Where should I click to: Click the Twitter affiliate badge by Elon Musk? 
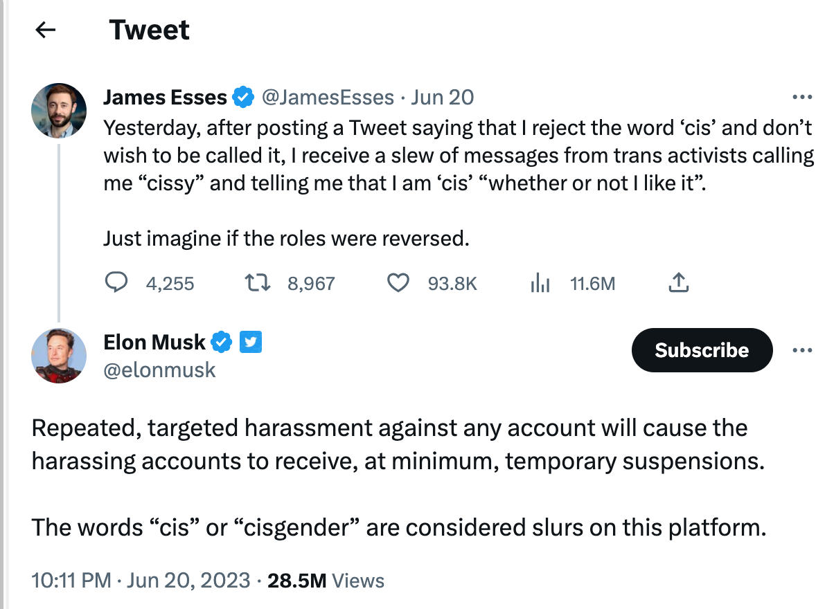250,342
